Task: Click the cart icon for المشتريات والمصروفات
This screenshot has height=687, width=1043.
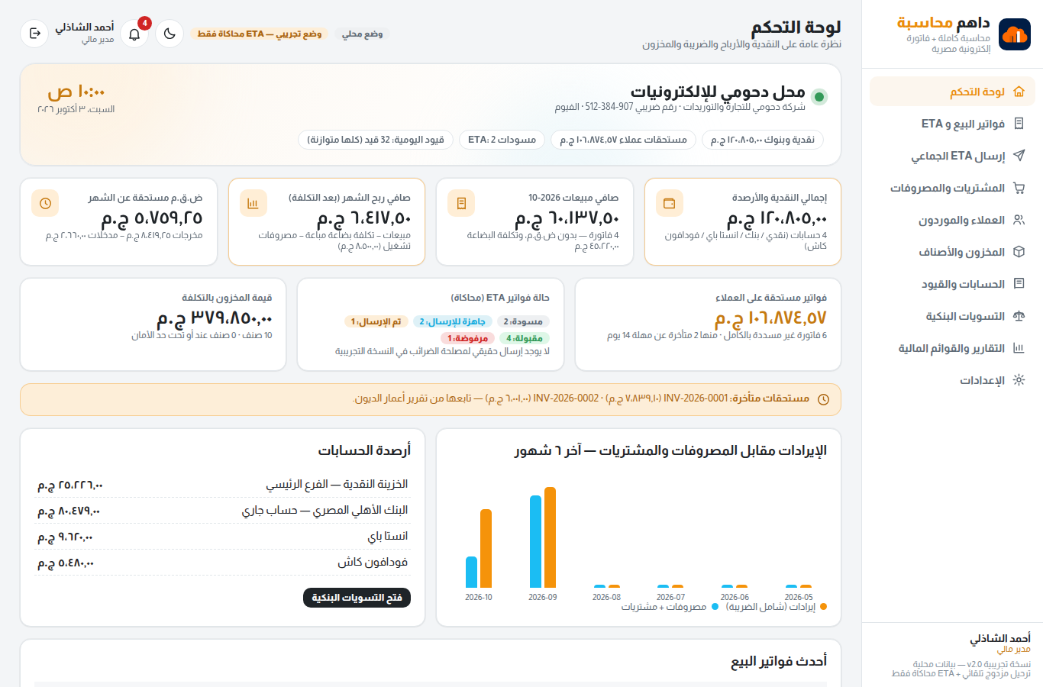Action: [x=1019, y=188]
